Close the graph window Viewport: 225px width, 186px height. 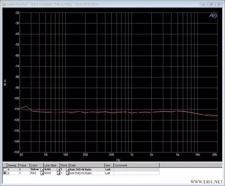point(219,4)
